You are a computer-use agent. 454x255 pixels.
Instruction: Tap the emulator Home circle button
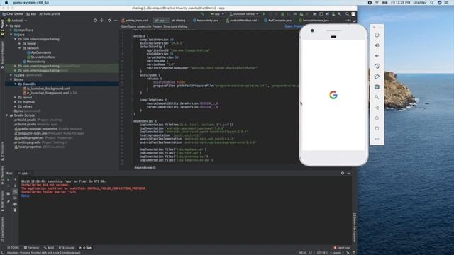point(377,118)
